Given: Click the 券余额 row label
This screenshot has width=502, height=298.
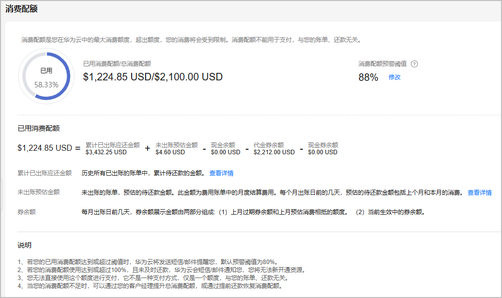Looking at the screenshot, I should [x=27, y=212].
